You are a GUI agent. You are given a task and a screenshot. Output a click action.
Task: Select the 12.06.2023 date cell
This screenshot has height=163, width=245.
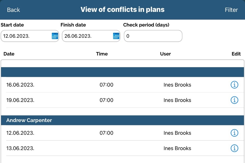[x=20, y=133]
